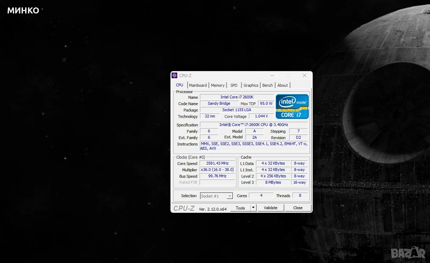Click the L1 Inst. 4 x 32 KBytes value
The height and width of the screenshot is (263, 430).
pyautogui.click(x=273, y=170)
